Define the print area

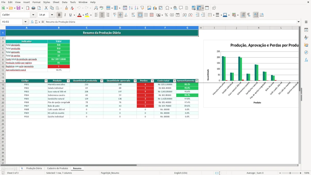pyautogui.click(x=194, y=8)
